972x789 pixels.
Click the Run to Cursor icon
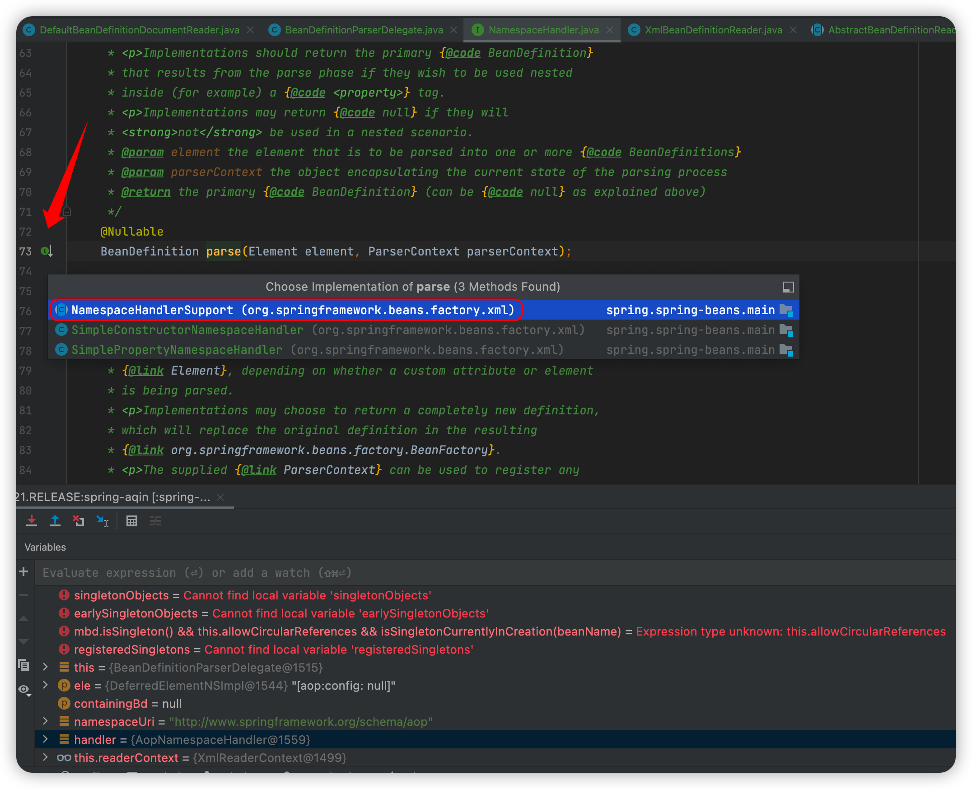[103, 521]
